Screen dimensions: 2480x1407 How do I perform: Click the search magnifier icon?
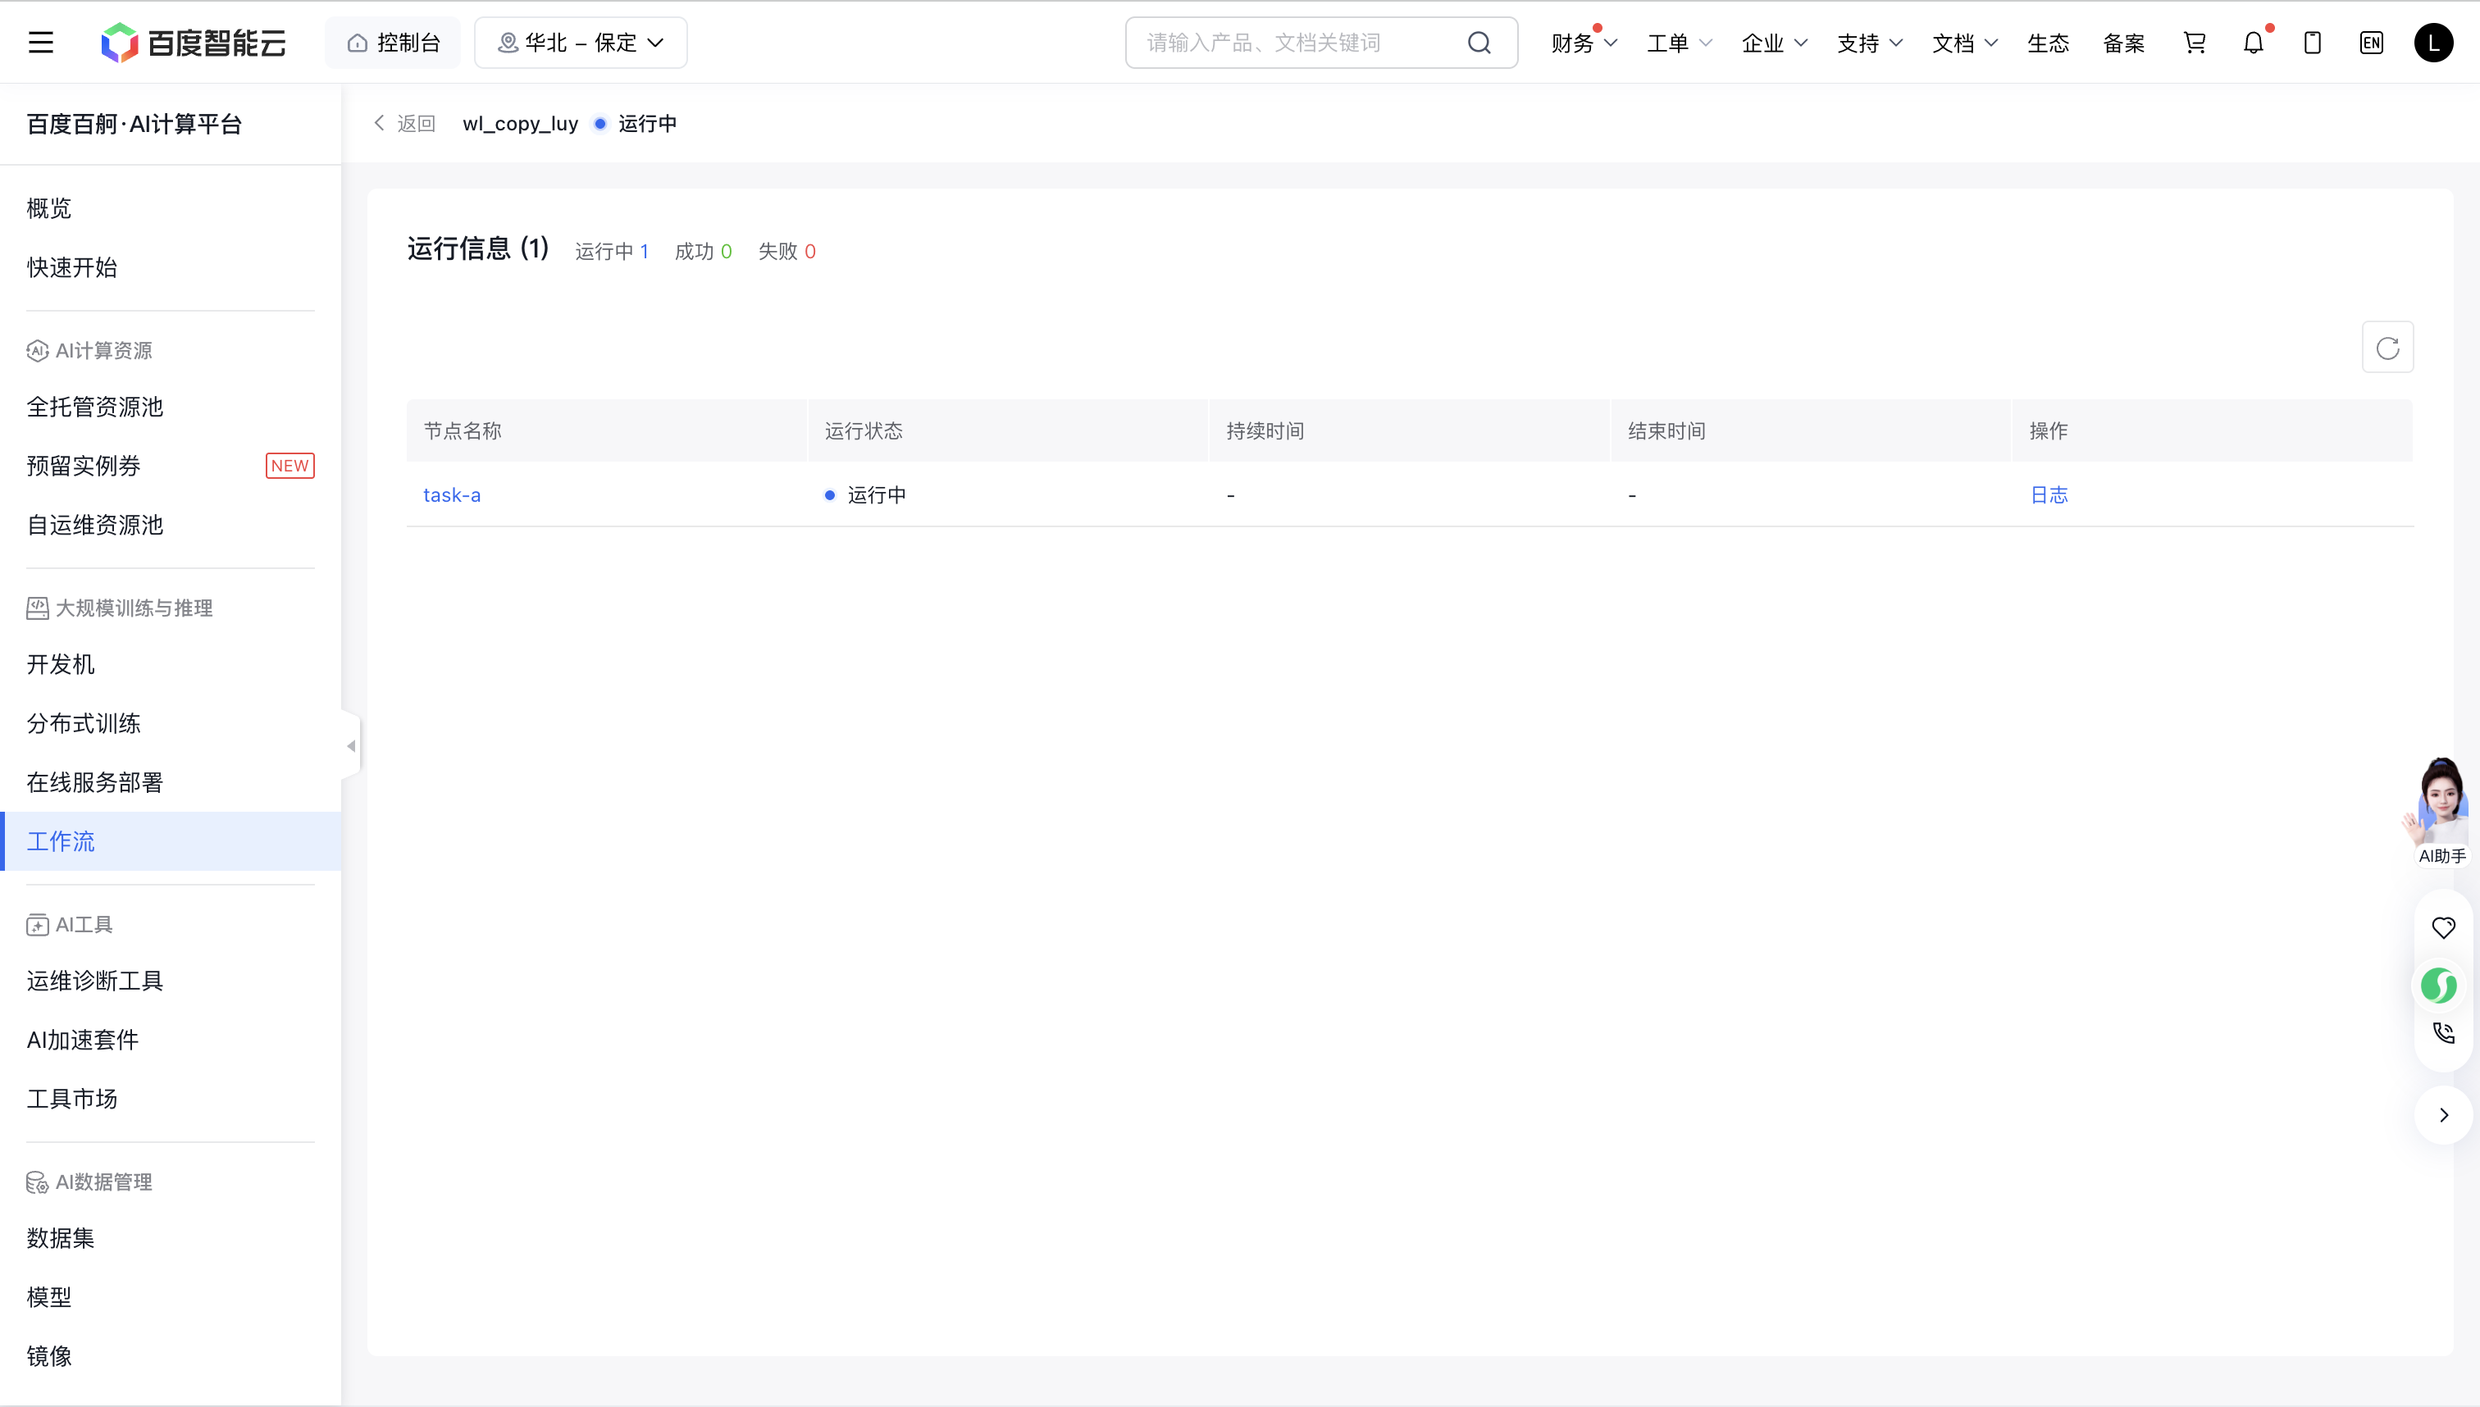click(1479, 43)
